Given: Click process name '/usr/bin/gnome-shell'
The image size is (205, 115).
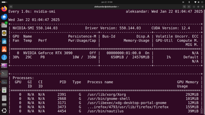Looking at the screenshot, I should (109, 98).
